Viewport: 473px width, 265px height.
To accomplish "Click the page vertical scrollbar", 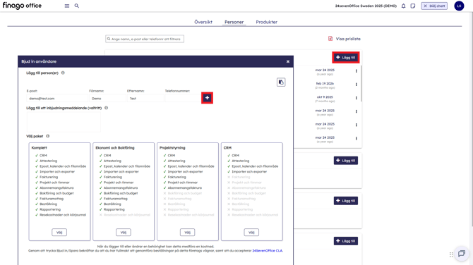I will click(472, 120).
